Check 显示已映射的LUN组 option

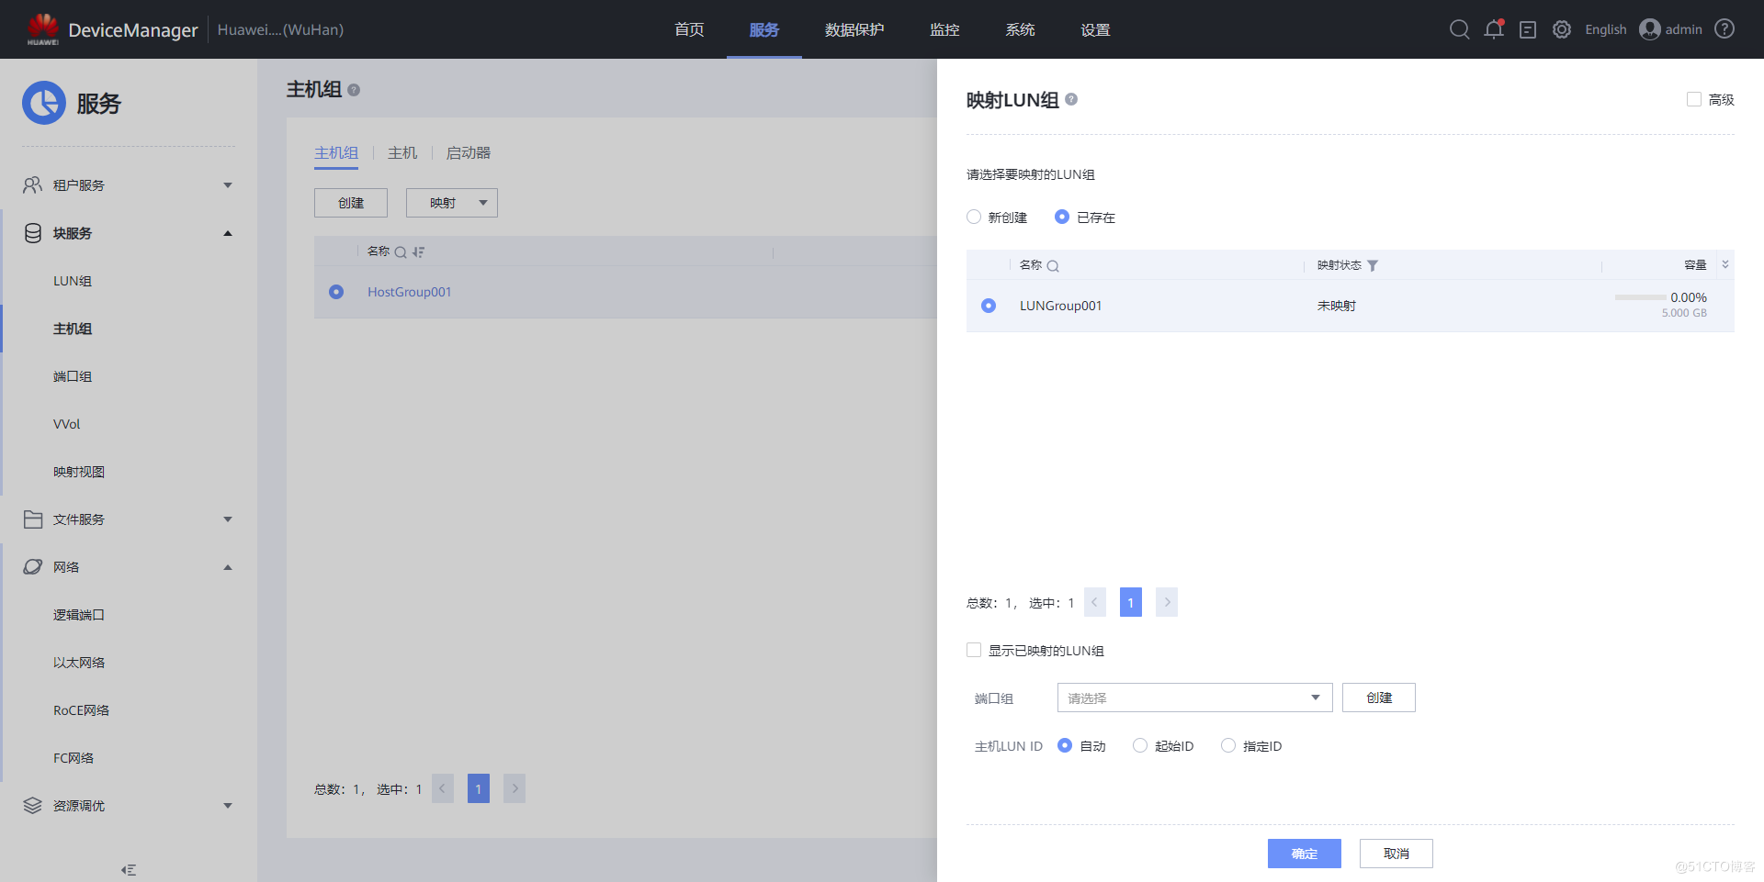(x=974, y=650)
